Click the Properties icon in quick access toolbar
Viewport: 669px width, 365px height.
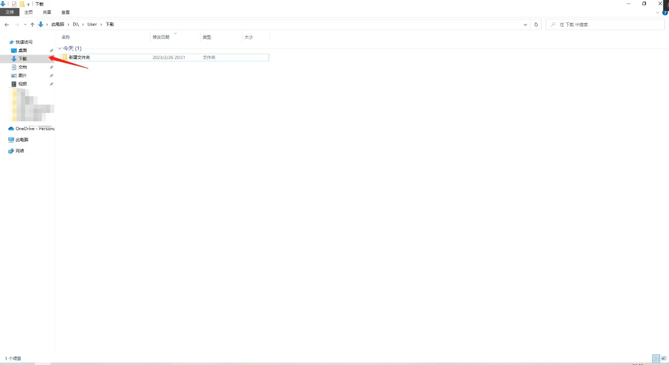pos(14,4)
